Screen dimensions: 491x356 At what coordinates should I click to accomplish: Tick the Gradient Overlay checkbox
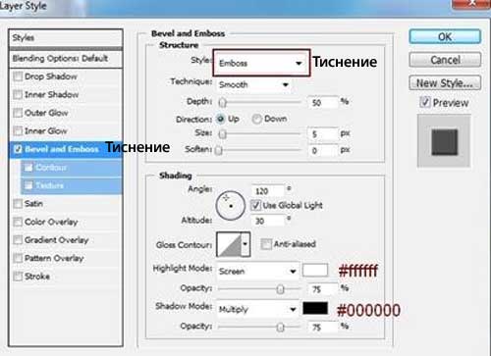18,240
